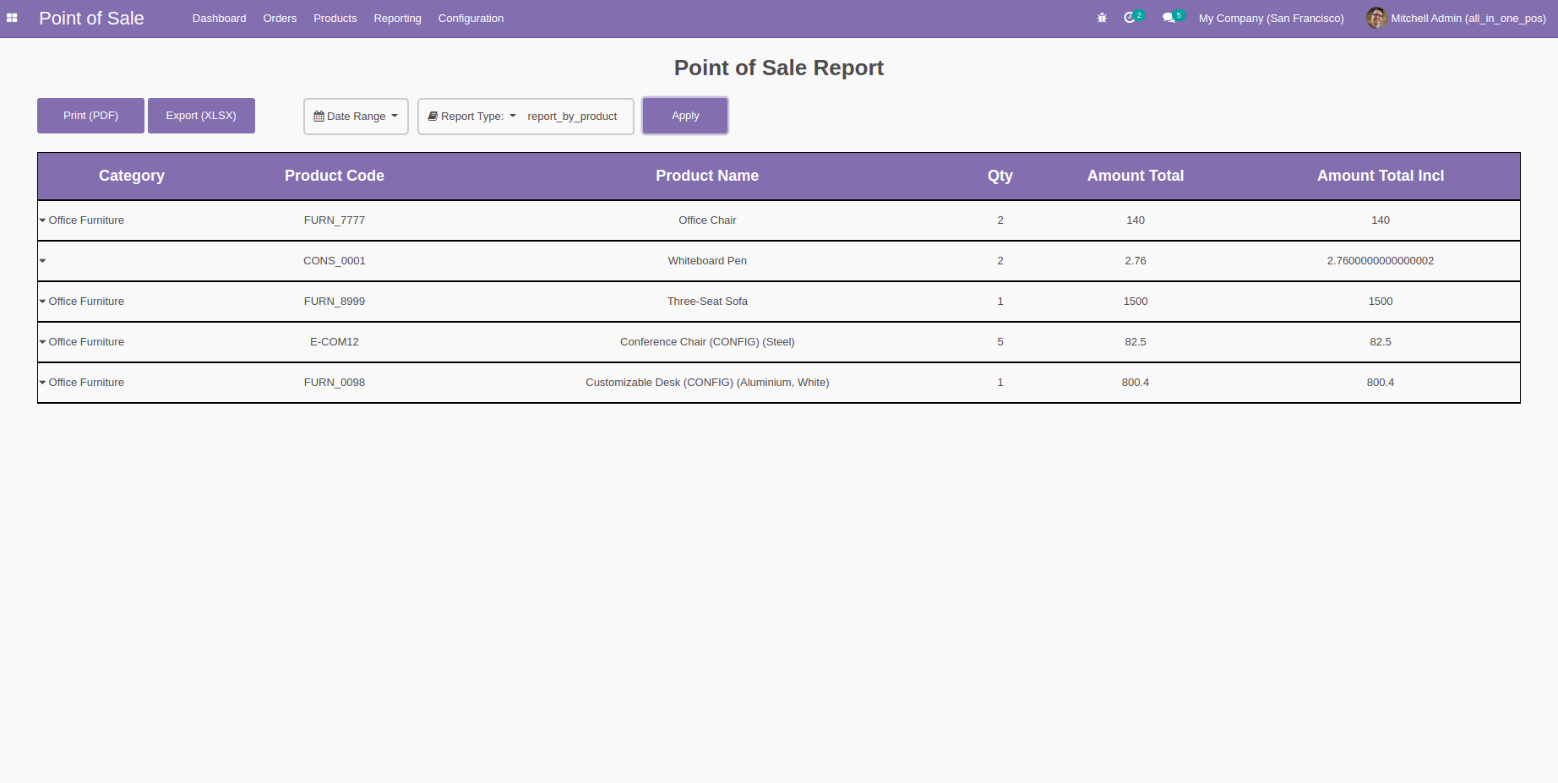1558x783 pixels.
Task: Expand the Conference Chair row caret
Action: click(x=42, y=342)
